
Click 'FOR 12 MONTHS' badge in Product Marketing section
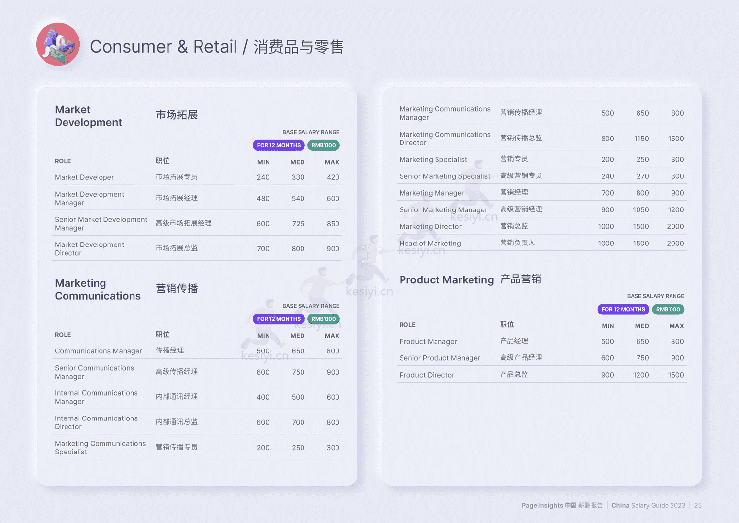coord(623,309)
